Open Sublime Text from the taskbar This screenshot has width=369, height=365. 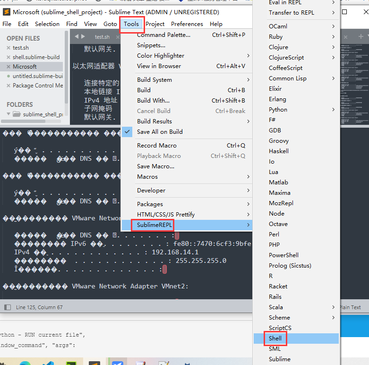pos(94,363)
